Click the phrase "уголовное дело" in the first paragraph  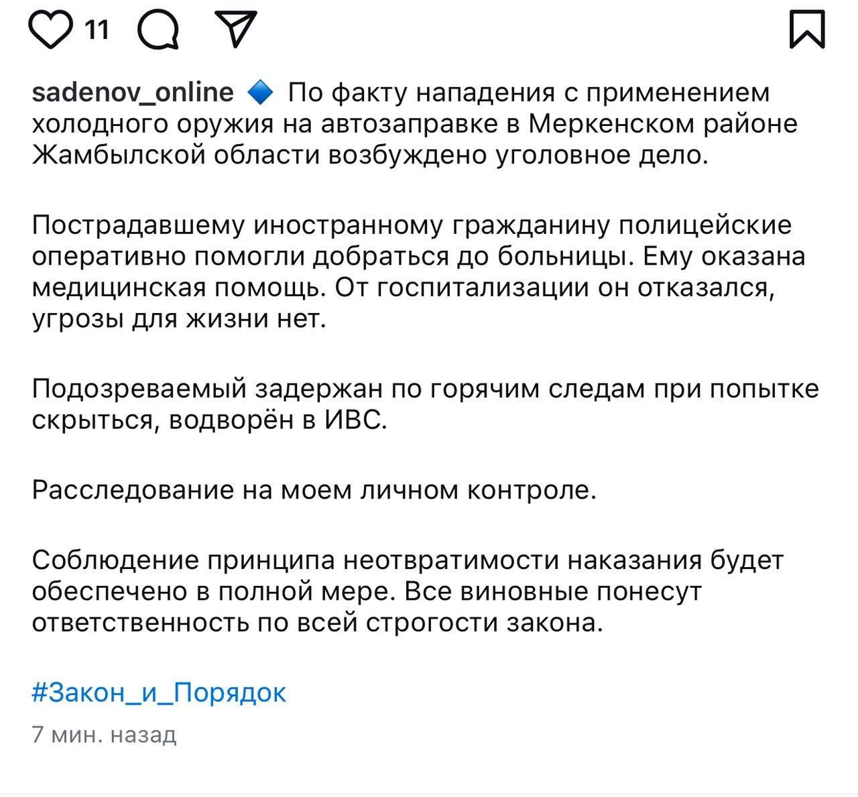601,156
